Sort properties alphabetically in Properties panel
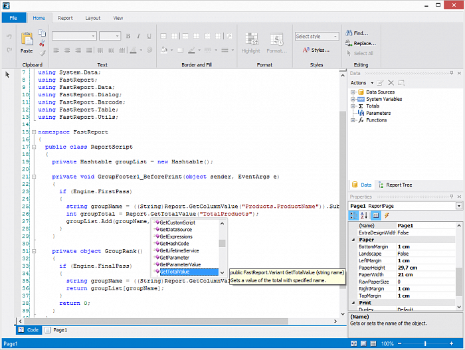The image size is (465, 350). coord(364,216)
